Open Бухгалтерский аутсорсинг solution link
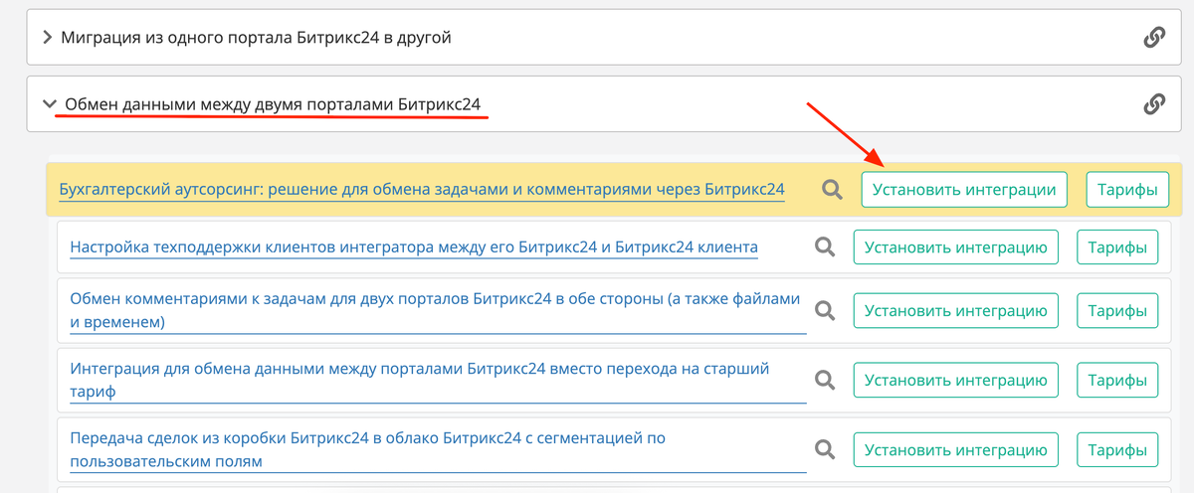Image resolution: width=1194 pixels, height=493 pixels. (x=422, y=189)
